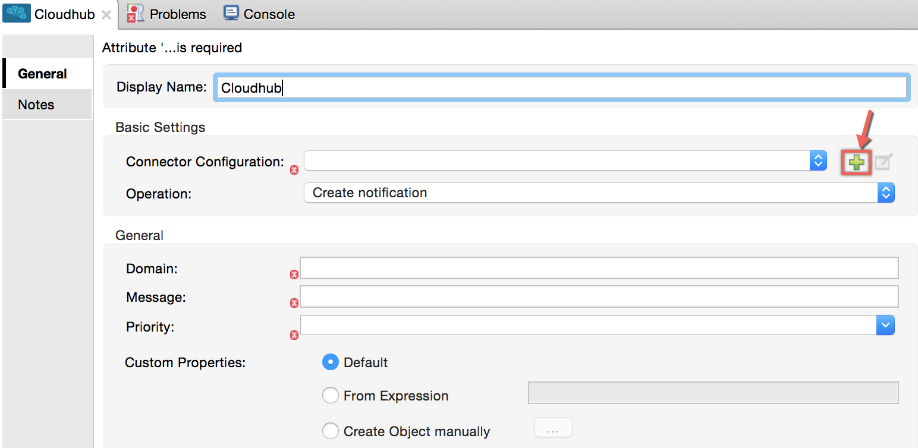Switch to the Notes side tab
This screenshot has height=448, width=918.
(36, 105)
